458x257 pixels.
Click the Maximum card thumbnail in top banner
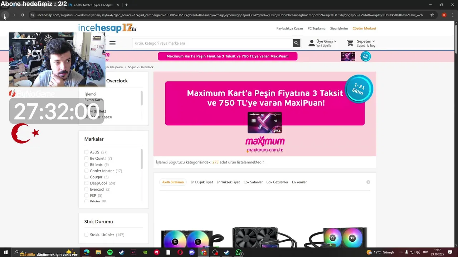348,56
